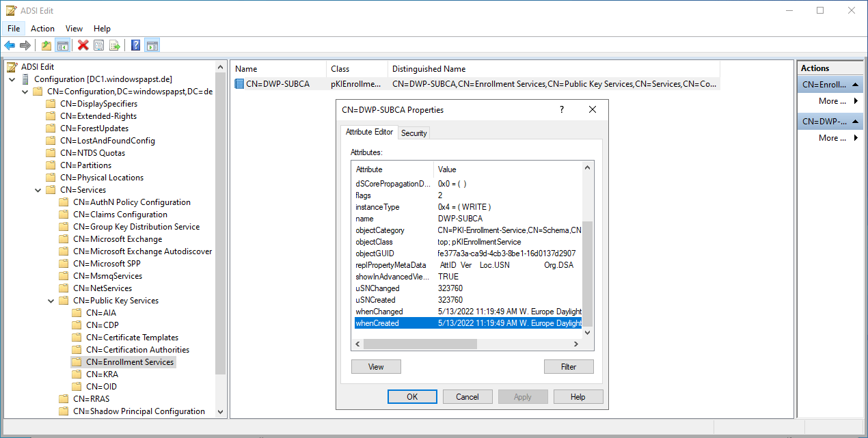Switch to the Security tab
The image size is (868, 438).
413,133
